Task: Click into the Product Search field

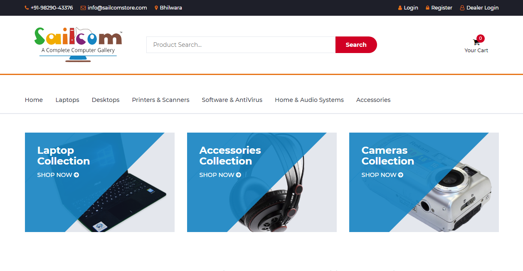Action: tap(241, 45)
